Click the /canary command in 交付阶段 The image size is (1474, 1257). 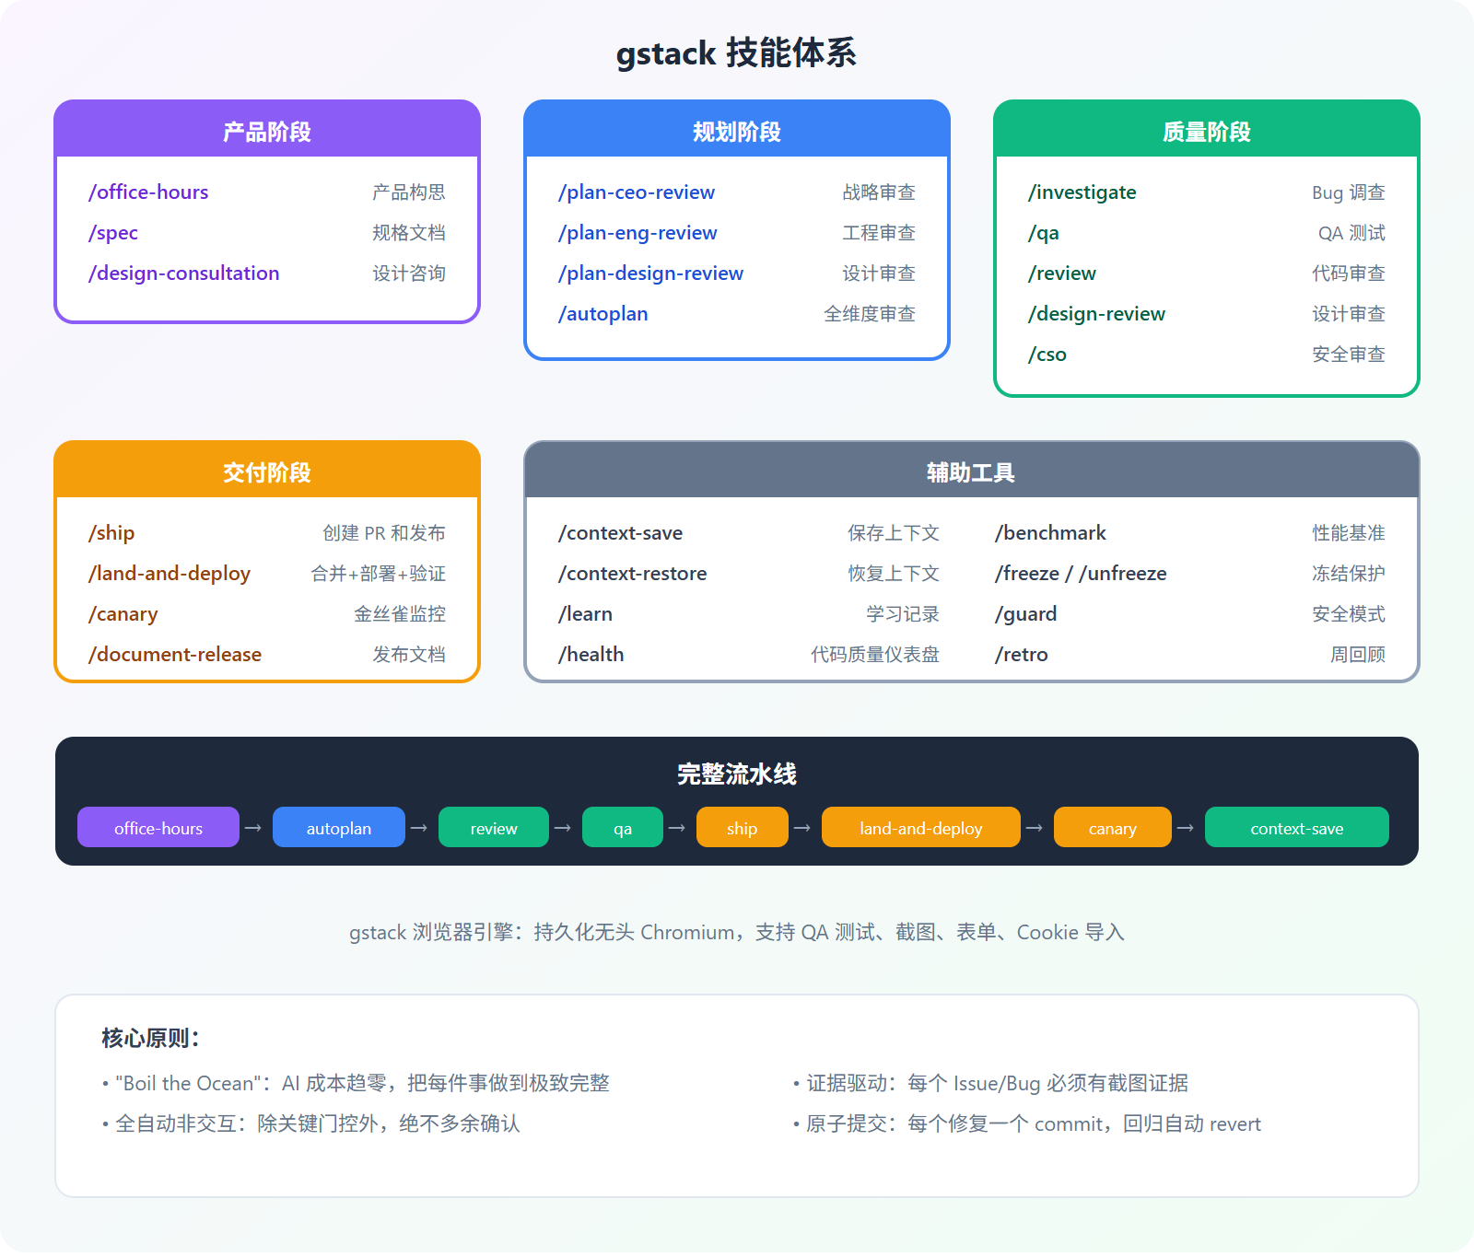(x=123, y=613)
